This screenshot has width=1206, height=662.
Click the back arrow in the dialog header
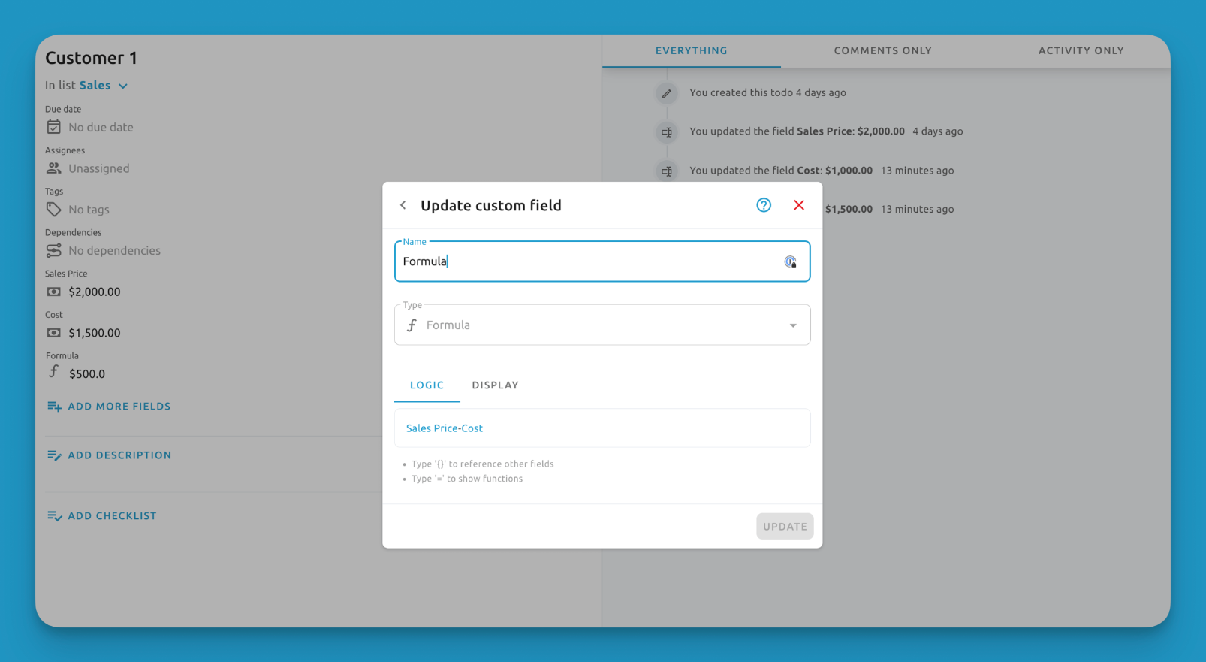(x=403, y=205)
